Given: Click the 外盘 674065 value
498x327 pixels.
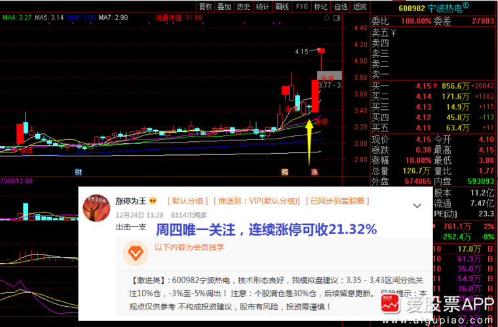Looking at the screenshot, I should click(x=417, y=182).
